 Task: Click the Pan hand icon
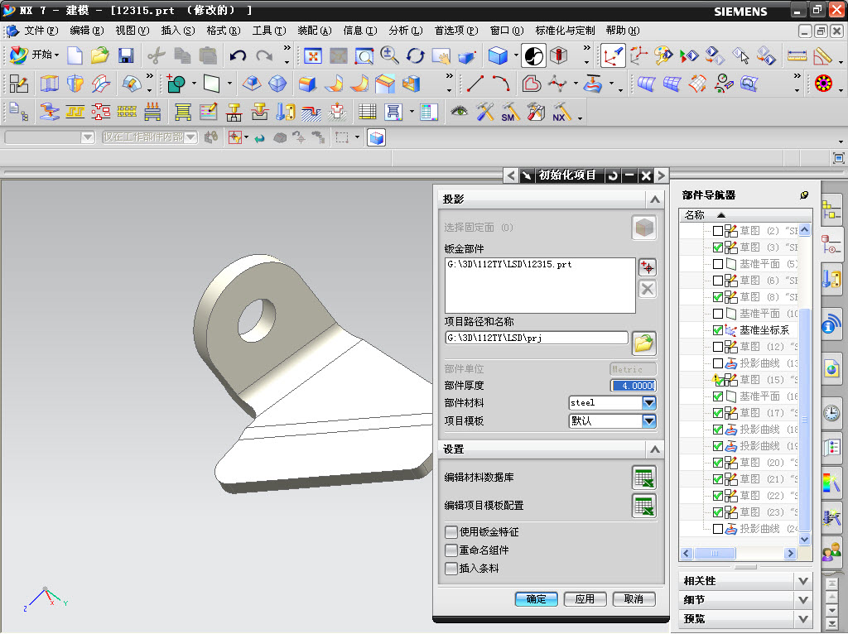click(x=441, y=55)
